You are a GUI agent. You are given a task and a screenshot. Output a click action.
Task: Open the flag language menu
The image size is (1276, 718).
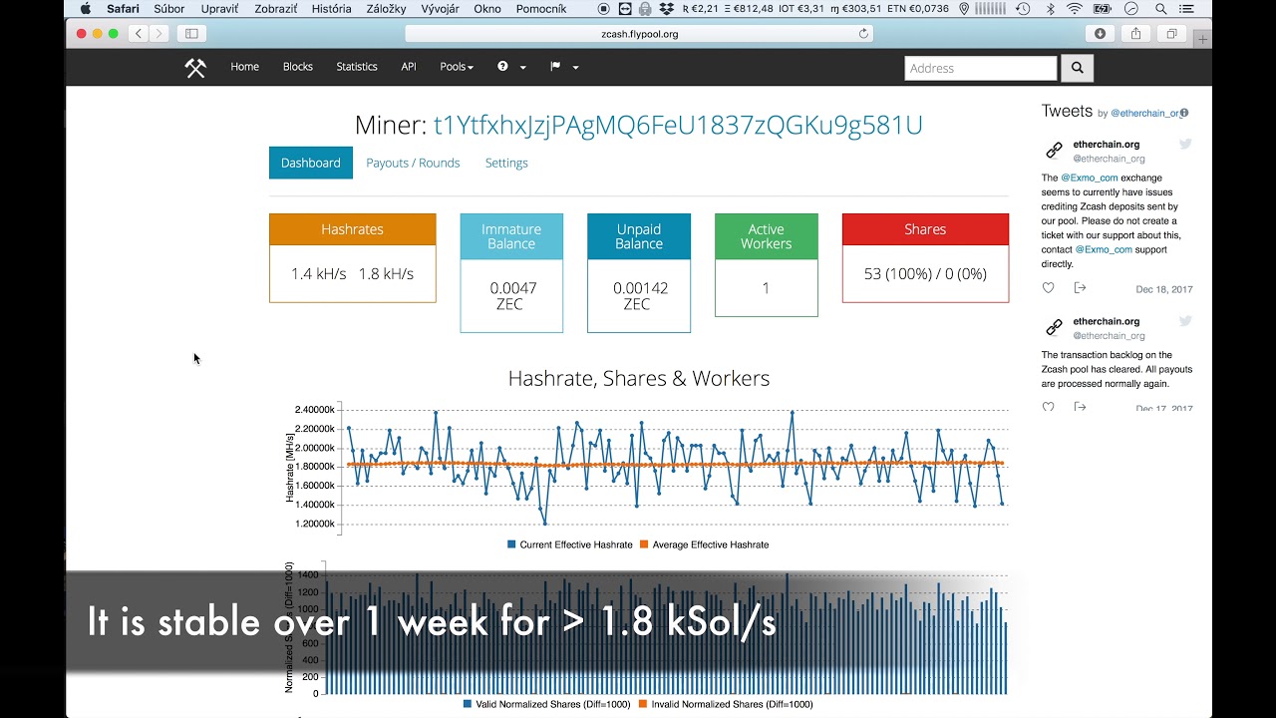coord(564,67)
